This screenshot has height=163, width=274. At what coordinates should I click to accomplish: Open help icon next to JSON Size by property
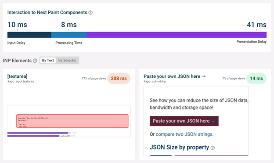213,148
